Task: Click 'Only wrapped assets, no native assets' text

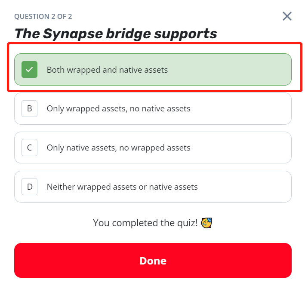Action: (118, 109)
